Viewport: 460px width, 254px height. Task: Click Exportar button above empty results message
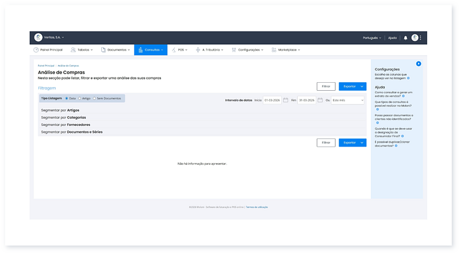pyautogui.click(x=348, y=143)
